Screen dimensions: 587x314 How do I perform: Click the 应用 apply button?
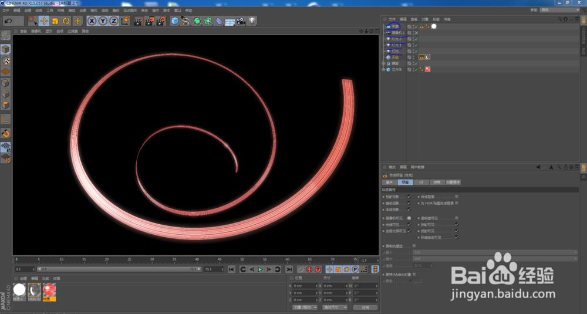(365, 308)
